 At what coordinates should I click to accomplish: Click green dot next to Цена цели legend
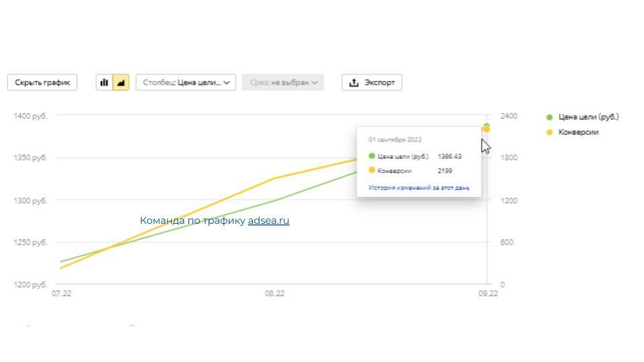click(549, 117)
